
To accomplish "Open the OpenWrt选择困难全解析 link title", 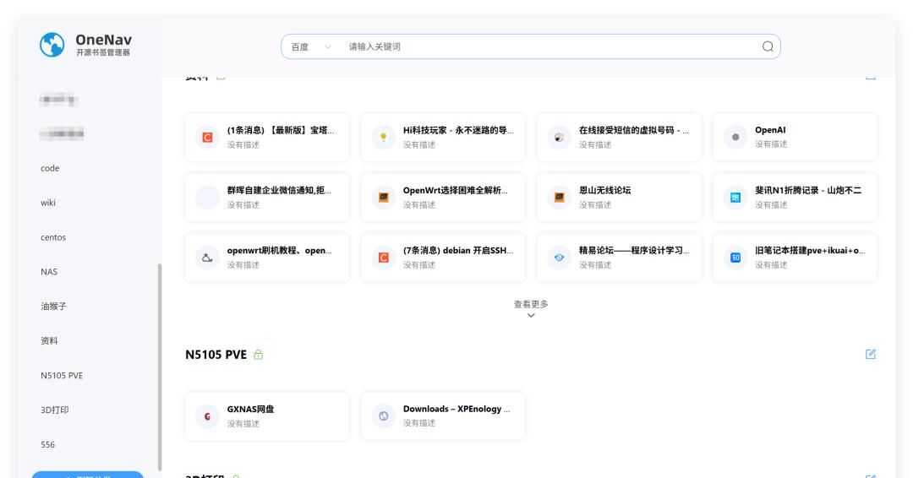I will point(456,190).
